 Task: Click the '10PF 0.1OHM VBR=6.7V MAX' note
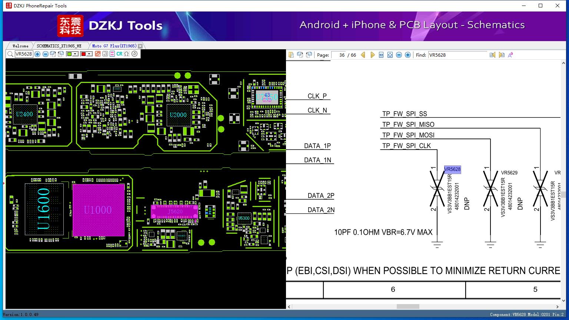383,232
